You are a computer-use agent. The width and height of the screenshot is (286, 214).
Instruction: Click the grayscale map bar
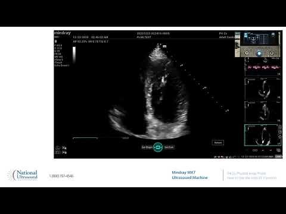click(74, 55)
